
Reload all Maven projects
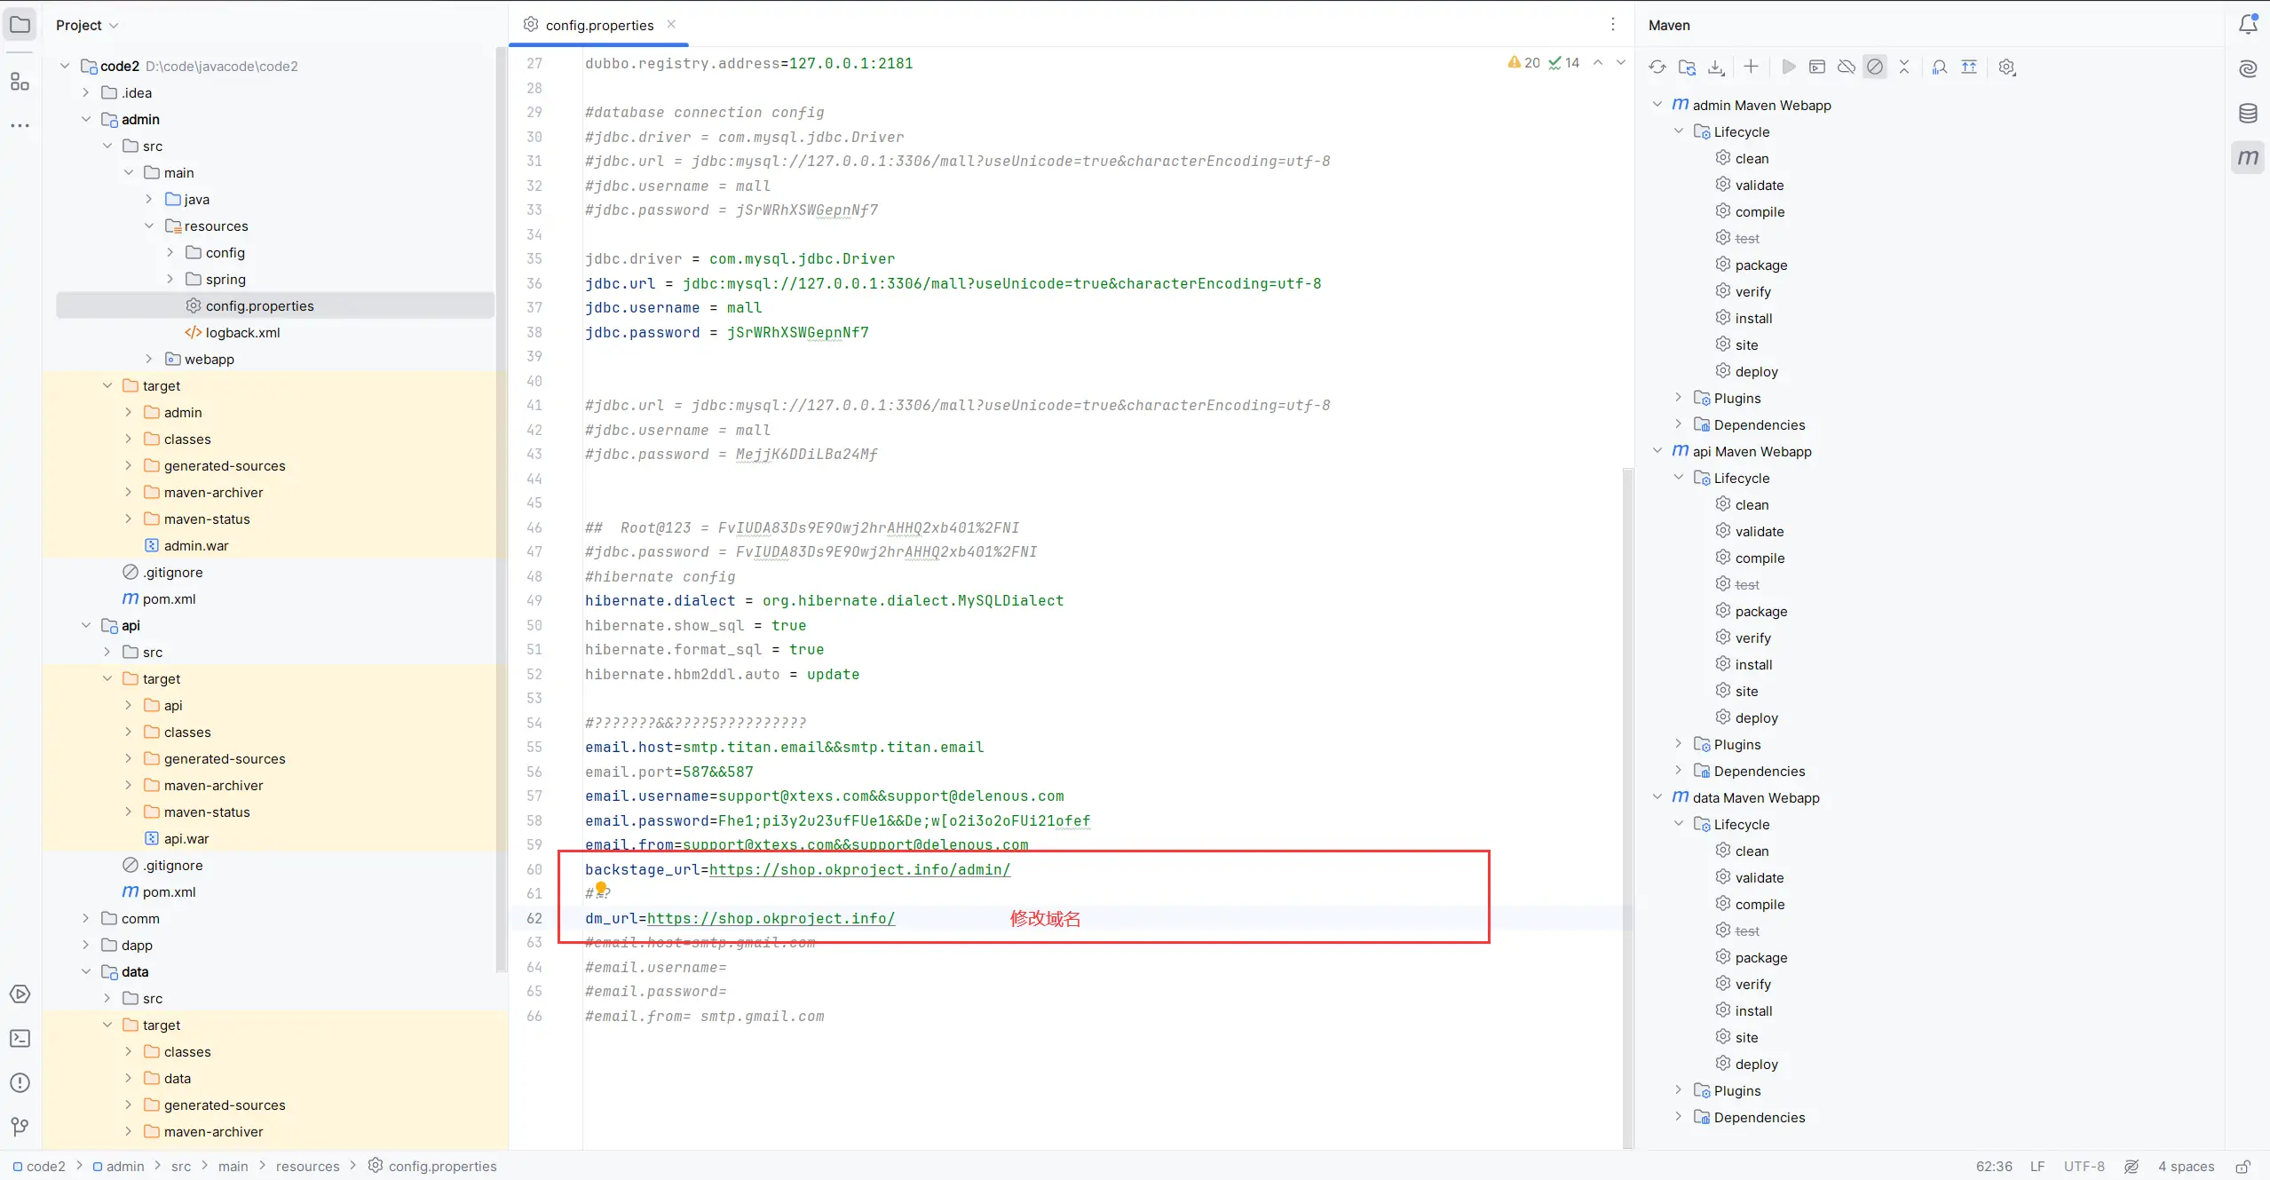pos(1657,67)
